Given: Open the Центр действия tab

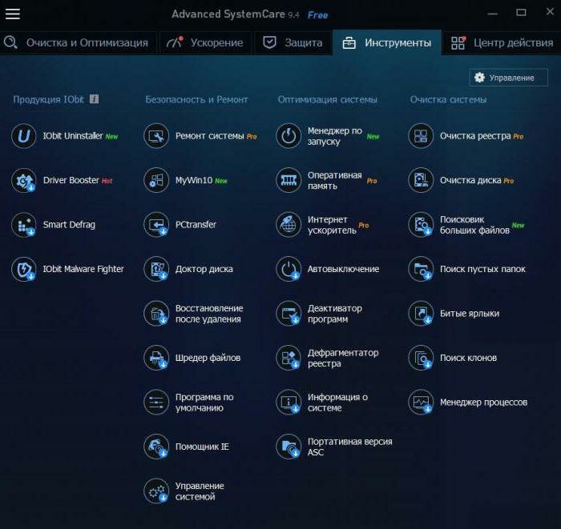Looking at the screenshot, I should [502, 42].
